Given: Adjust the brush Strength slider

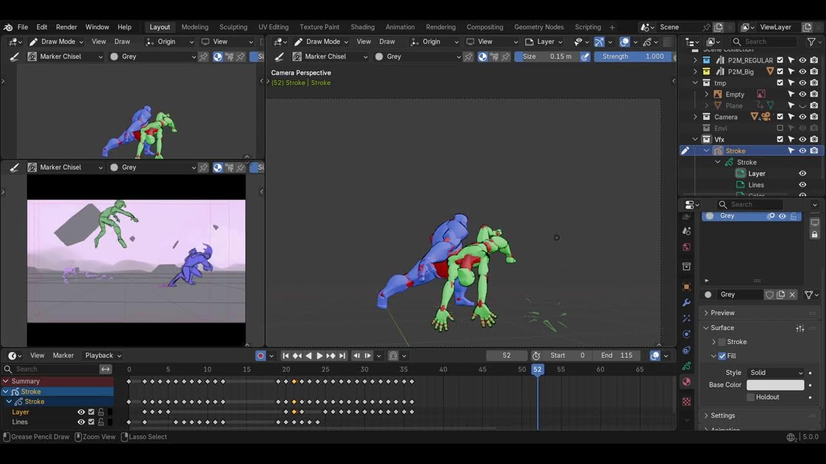Looking at the screenshot, I should click(x=631, y=56).
